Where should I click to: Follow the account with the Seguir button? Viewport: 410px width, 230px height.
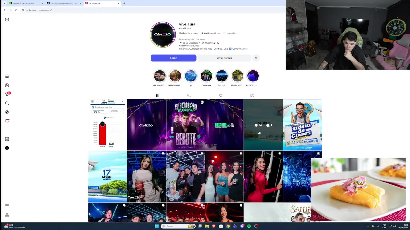tap(174, 58)
